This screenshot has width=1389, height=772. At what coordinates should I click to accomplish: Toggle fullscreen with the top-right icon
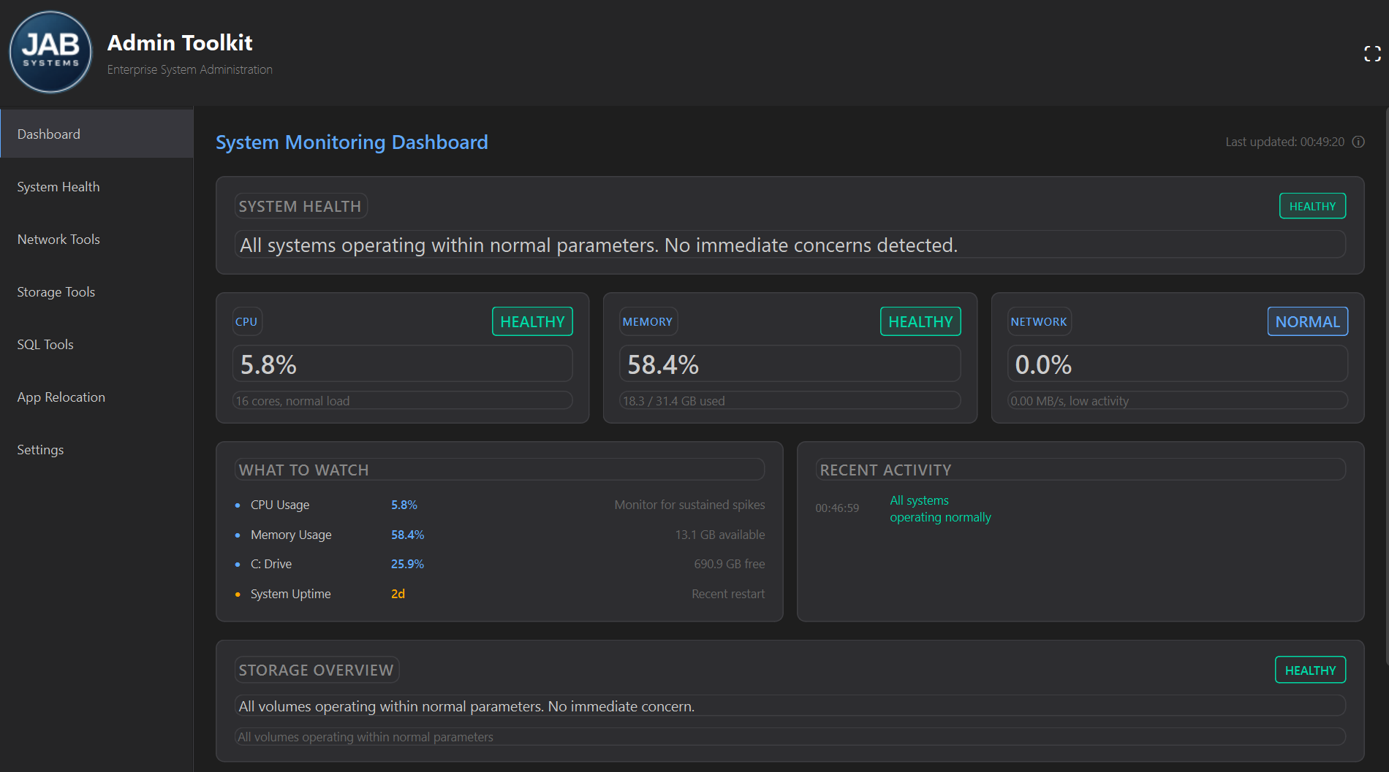1371,52
